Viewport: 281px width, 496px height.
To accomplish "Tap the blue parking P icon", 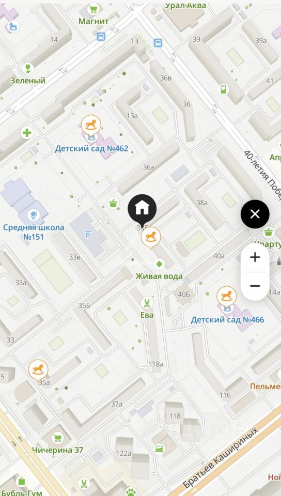I will point(88,234).
